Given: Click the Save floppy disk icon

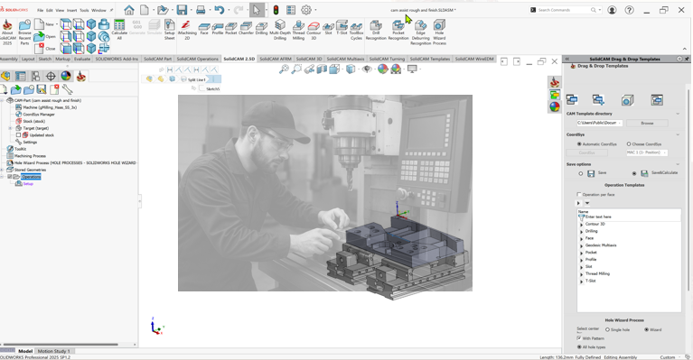Looking at the screenshot, I should [x=182, y=10].
